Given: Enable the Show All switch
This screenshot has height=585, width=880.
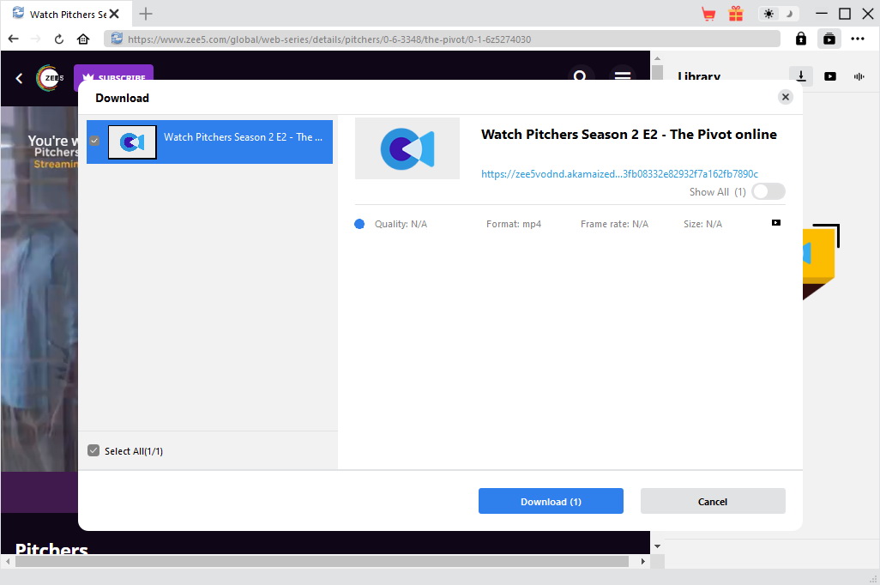Looking at the screenshot, I should (768, 191).
